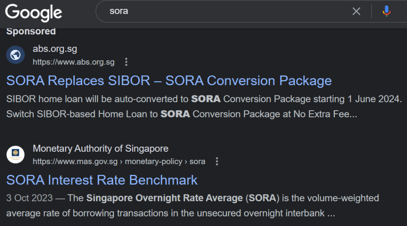Open the three-dot menu for the mas.gov.sg result
Viewport: 407px width, 226px height.
pyautogui.click(x=217, y=161)
